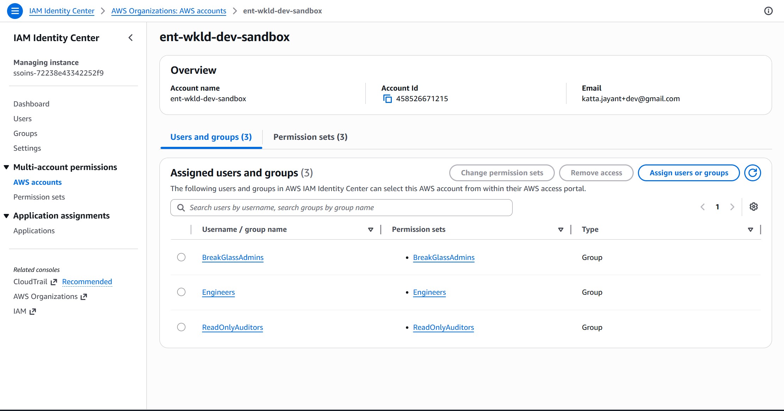Screen dimensions: 784x411
Task: Click Change permission sets button
Action: [502, 173]
